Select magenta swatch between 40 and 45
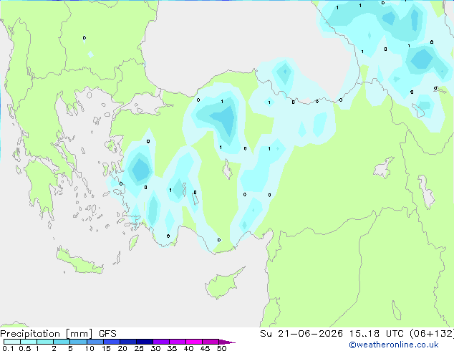 (194, 342)
